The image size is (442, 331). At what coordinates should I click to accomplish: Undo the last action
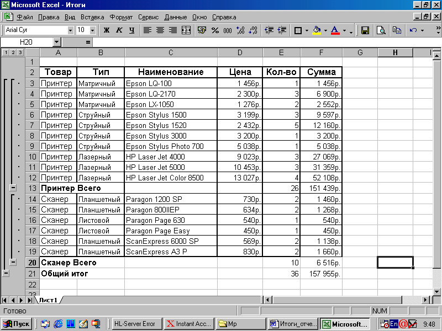[413, 30]
